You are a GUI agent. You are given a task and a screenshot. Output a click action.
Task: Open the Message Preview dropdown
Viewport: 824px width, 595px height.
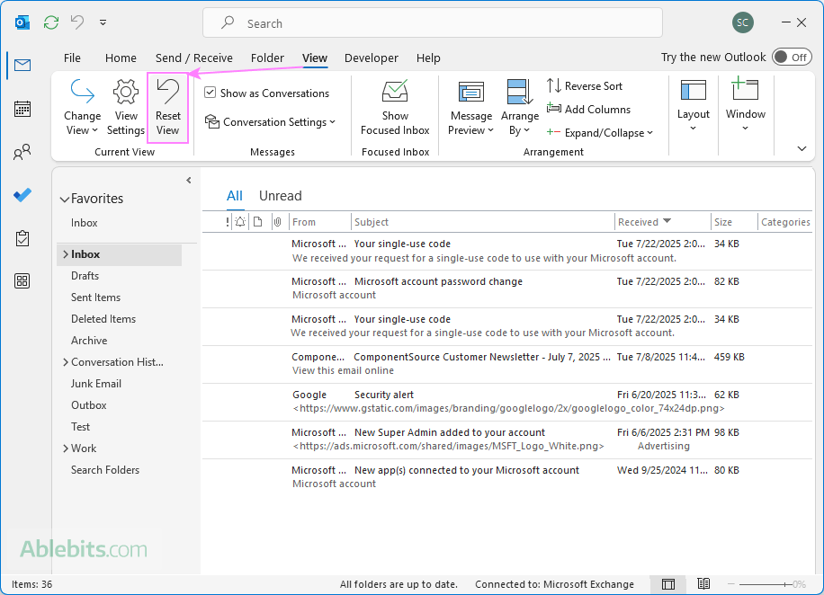470,108
